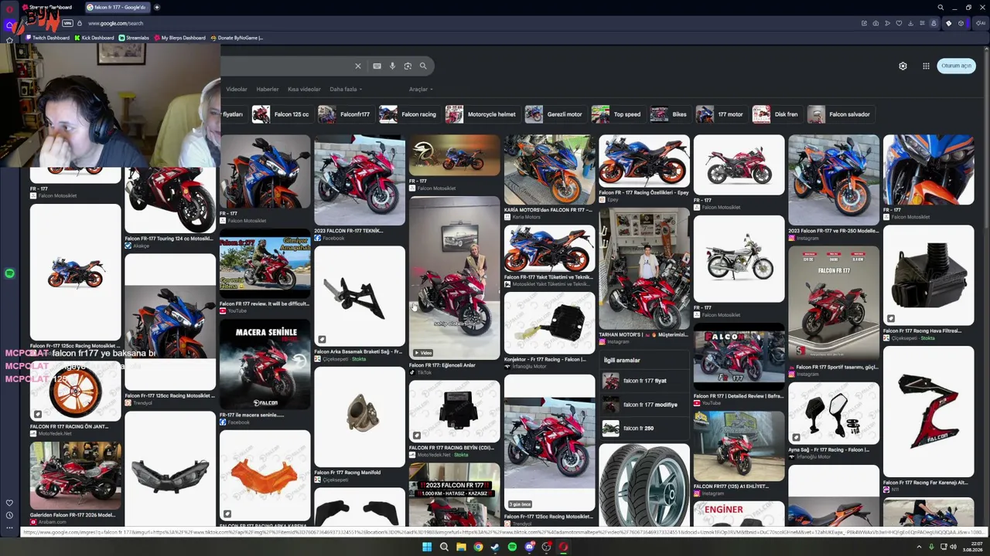This screenshot has height=556, width=990.
Task: Start a voice search with the microphone
Action: (x=392, y=66)
